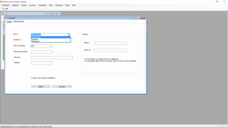
Task: Maximize the Usuarios window
Action: tap(138, 18)
